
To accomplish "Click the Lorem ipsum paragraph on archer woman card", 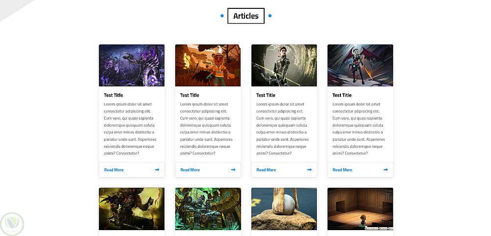I will 282,129.
